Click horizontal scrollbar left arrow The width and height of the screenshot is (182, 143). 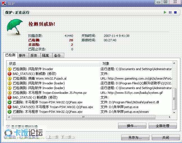point(9,117)
